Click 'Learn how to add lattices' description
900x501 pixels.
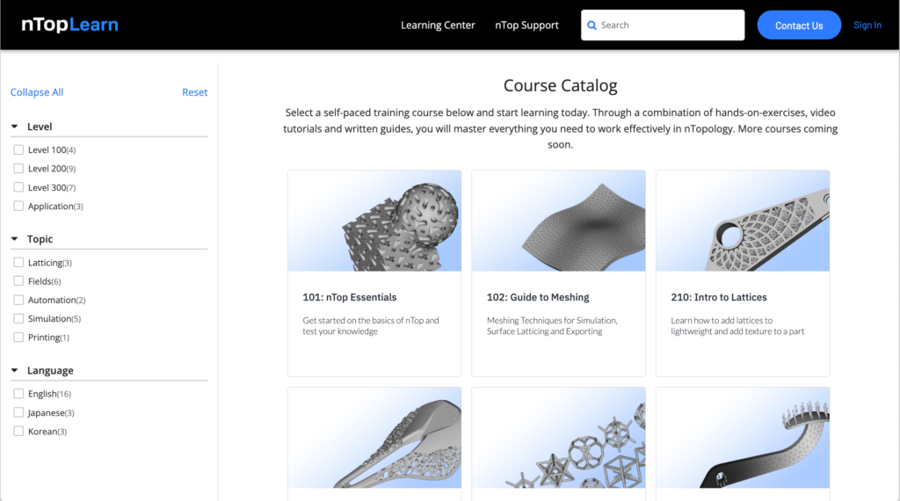[737, 326]
